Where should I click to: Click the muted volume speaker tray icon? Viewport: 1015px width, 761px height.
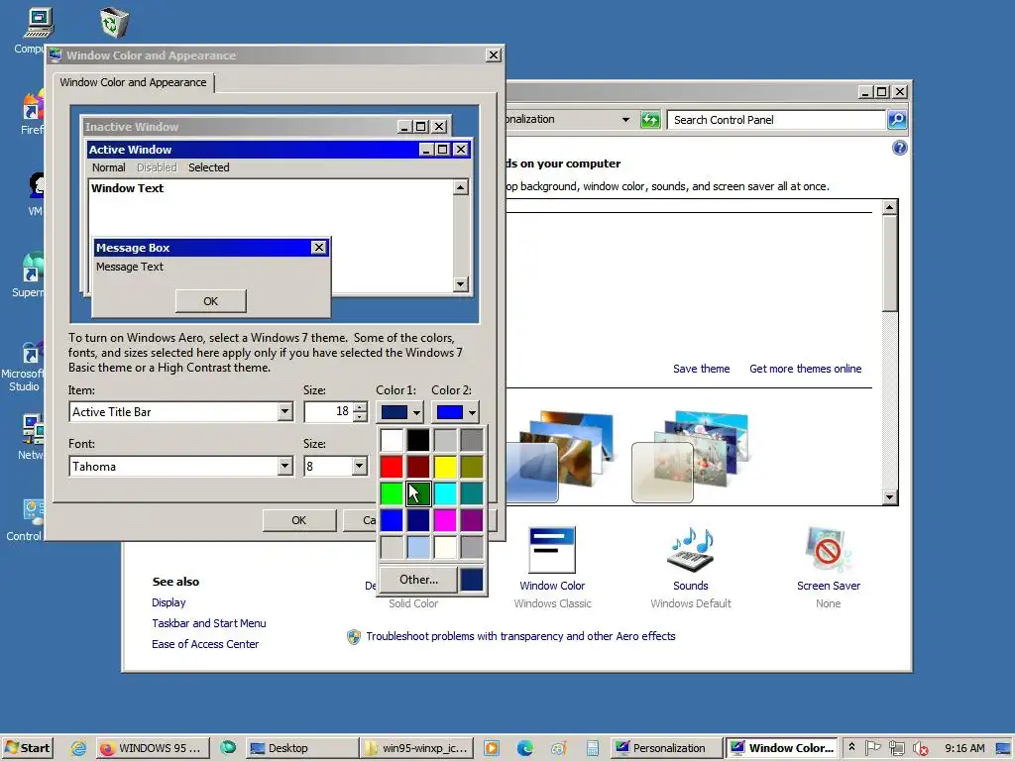(x=920, y=749)
